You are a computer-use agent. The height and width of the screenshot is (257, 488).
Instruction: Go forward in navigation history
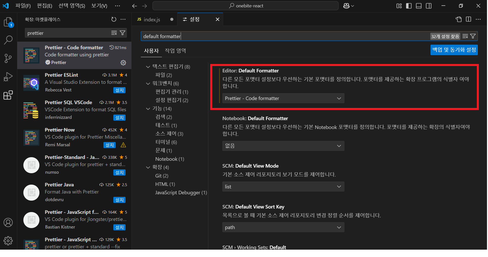coord(144,6)
